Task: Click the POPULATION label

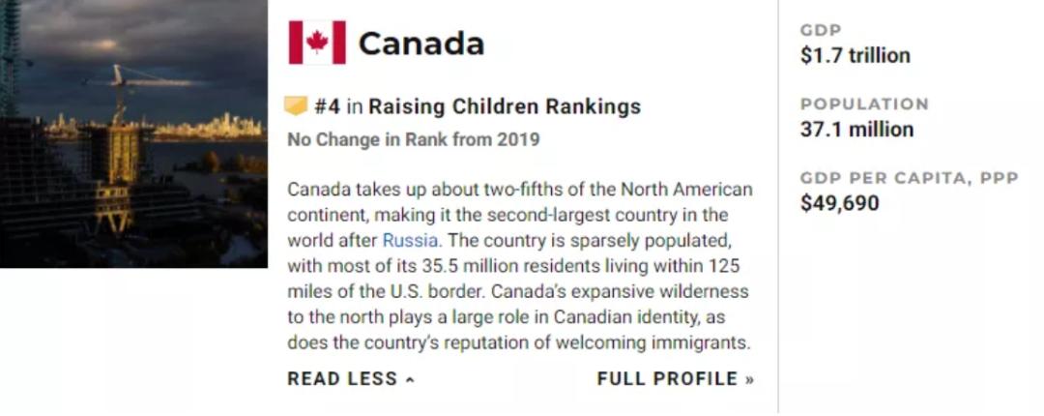Action: pyautogui.click(x=863, y=104)
